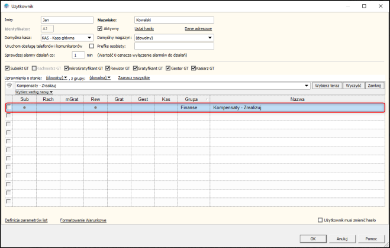This screenshot has width=390, height=248.
Task: Expand Wybierz według nazwy dropdown
Action: [34, 92]
